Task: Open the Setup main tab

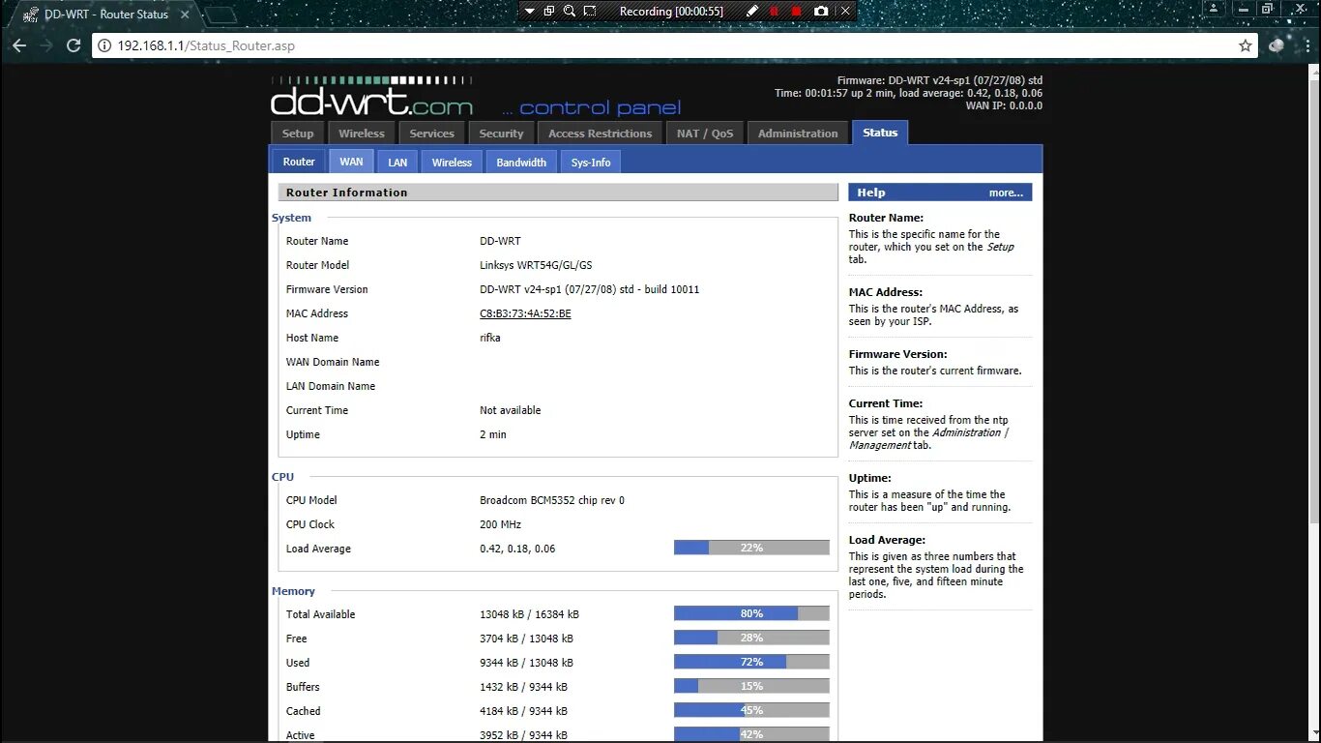Action: [x=298, y=134]
